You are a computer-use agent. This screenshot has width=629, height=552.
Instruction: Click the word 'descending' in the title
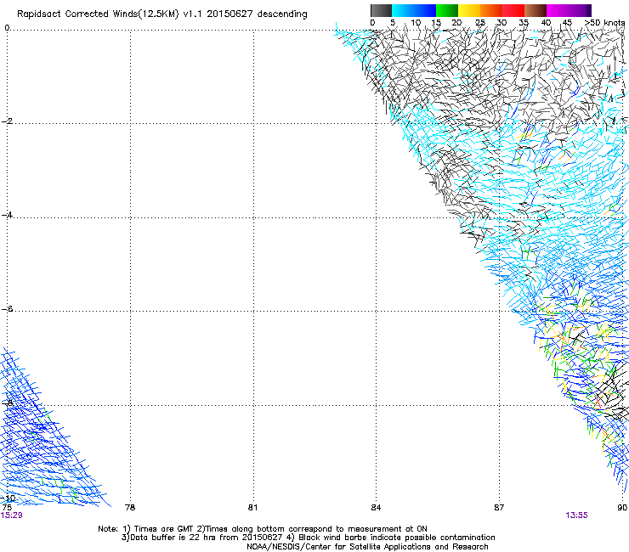(282, 14)
